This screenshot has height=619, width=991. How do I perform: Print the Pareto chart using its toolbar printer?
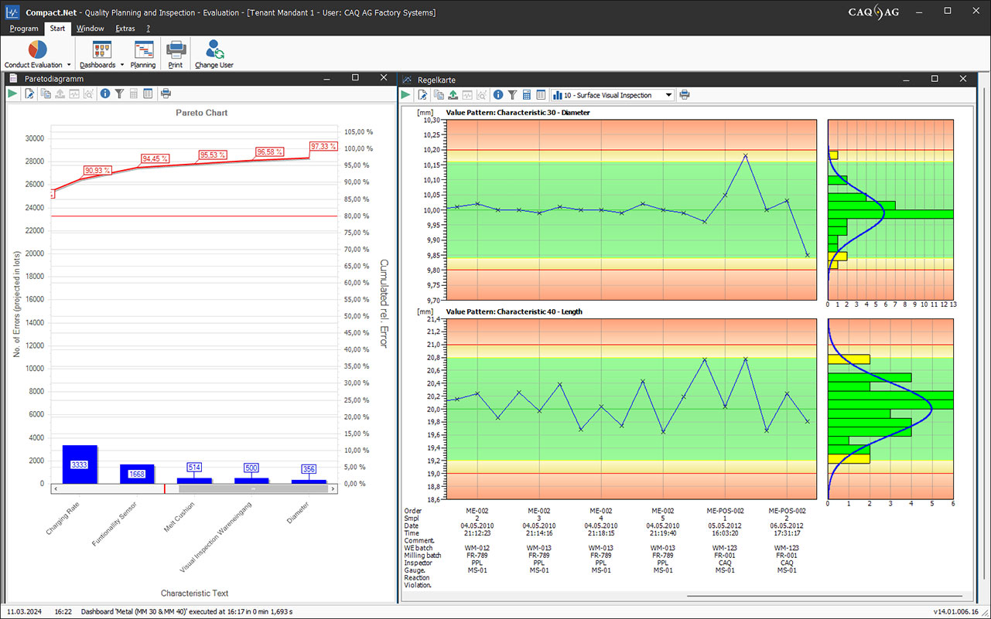click(x=166, y=94)
